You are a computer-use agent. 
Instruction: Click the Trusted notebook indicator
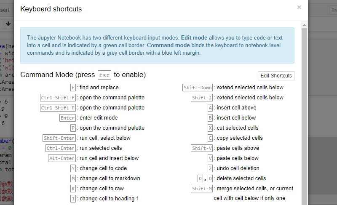click(332, 10)
